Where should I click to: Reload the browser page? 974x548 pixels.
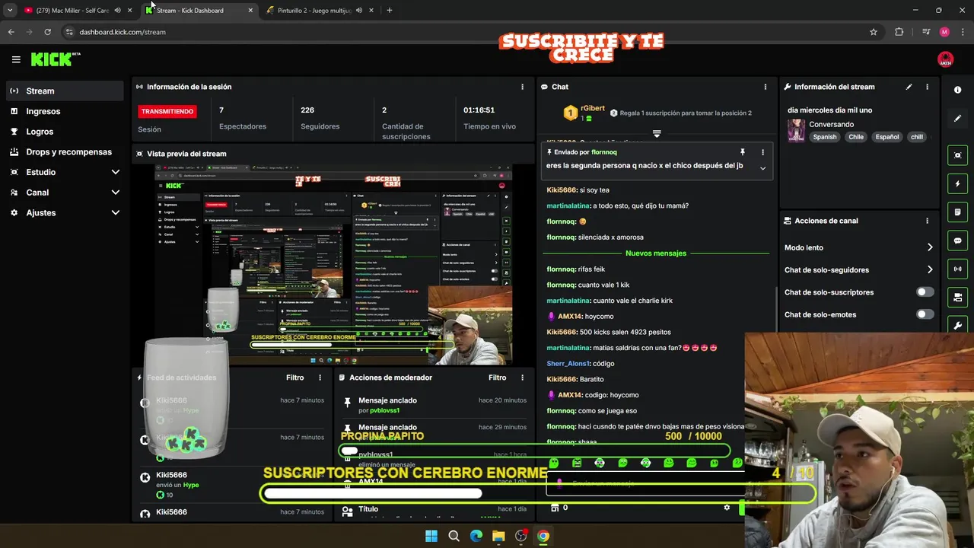point(47,32)
